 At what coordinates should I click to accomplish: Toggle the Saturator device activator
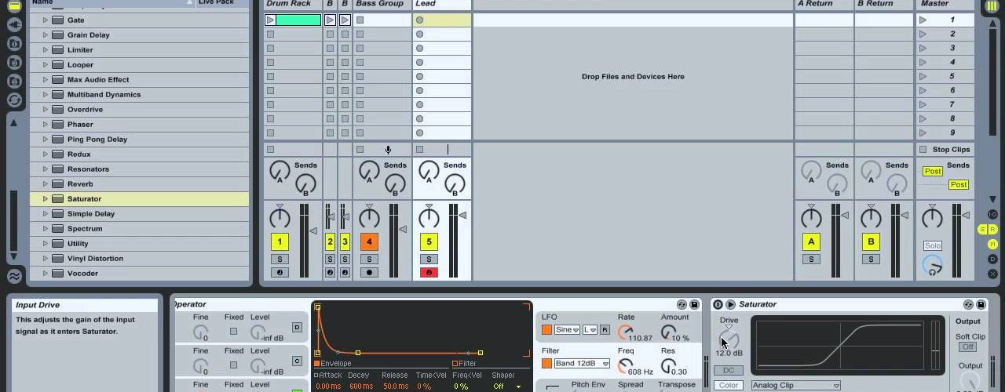718,304
